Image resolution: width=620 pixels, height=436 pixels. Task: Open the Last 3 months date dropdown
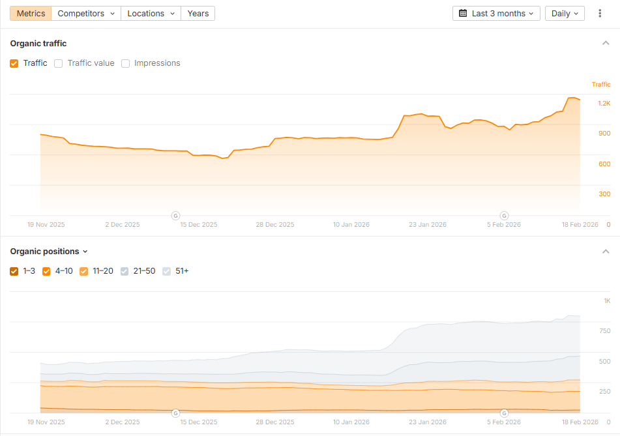tap(496, 14)
